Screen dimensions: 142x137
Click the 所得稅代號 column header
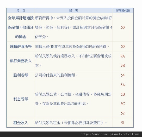tap(123, 11)
